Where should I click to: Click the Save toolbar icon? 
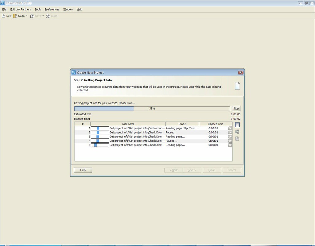(x=32, y=16)
